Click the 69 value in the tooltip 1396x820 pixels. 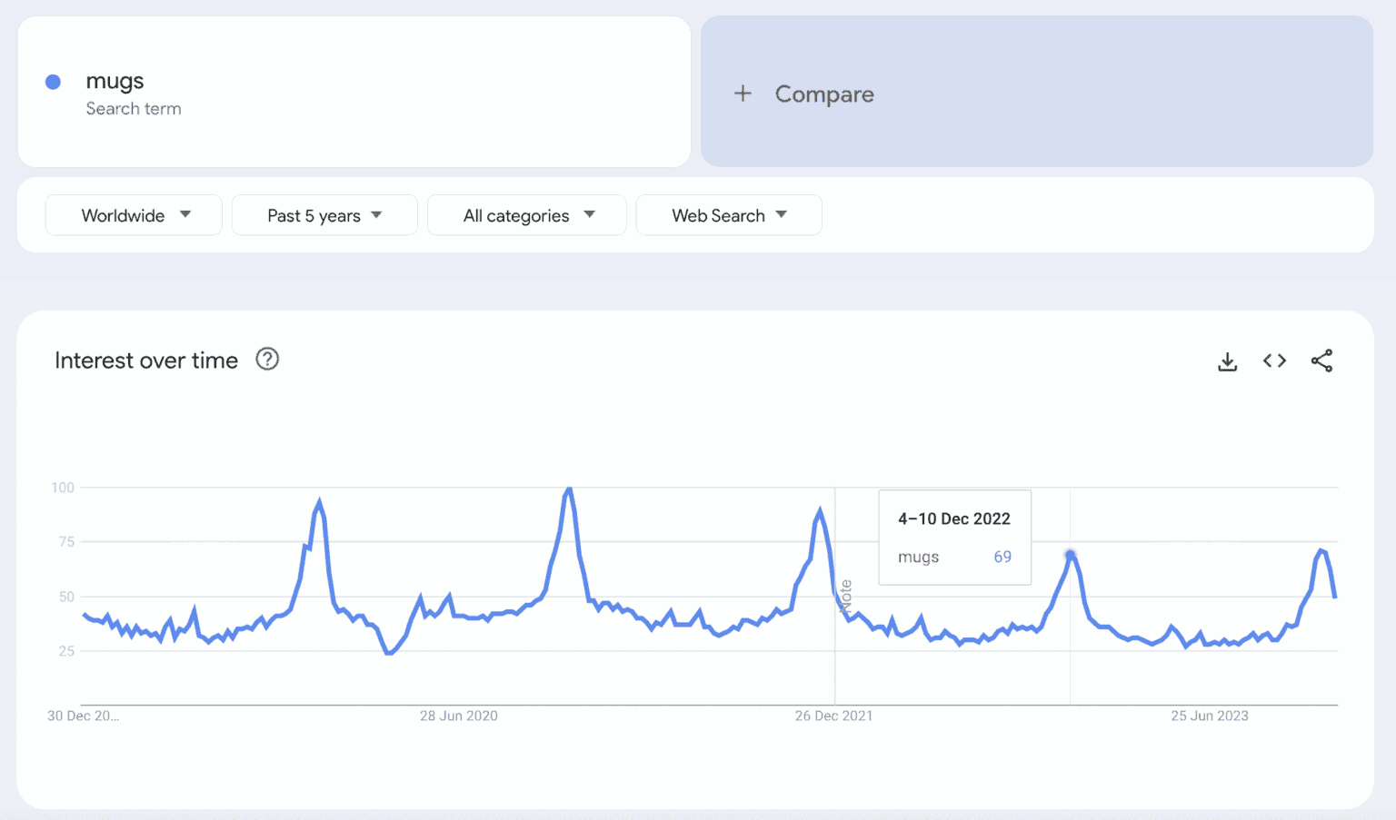pos(1002,557)
